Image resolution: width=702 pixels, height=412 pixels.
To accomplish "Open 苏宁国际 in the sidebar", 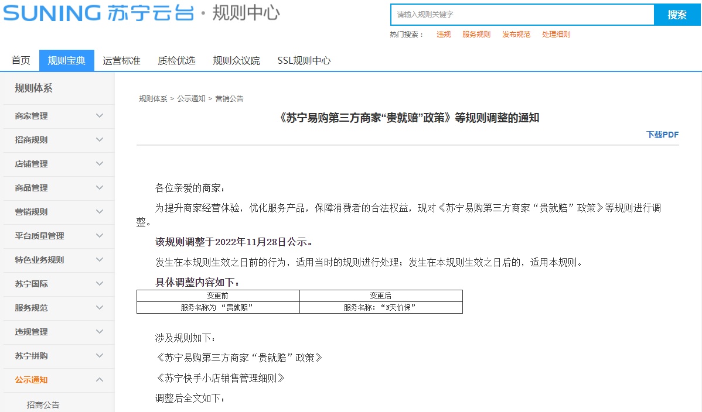I will pyautogui.click(x=31, y=284).
